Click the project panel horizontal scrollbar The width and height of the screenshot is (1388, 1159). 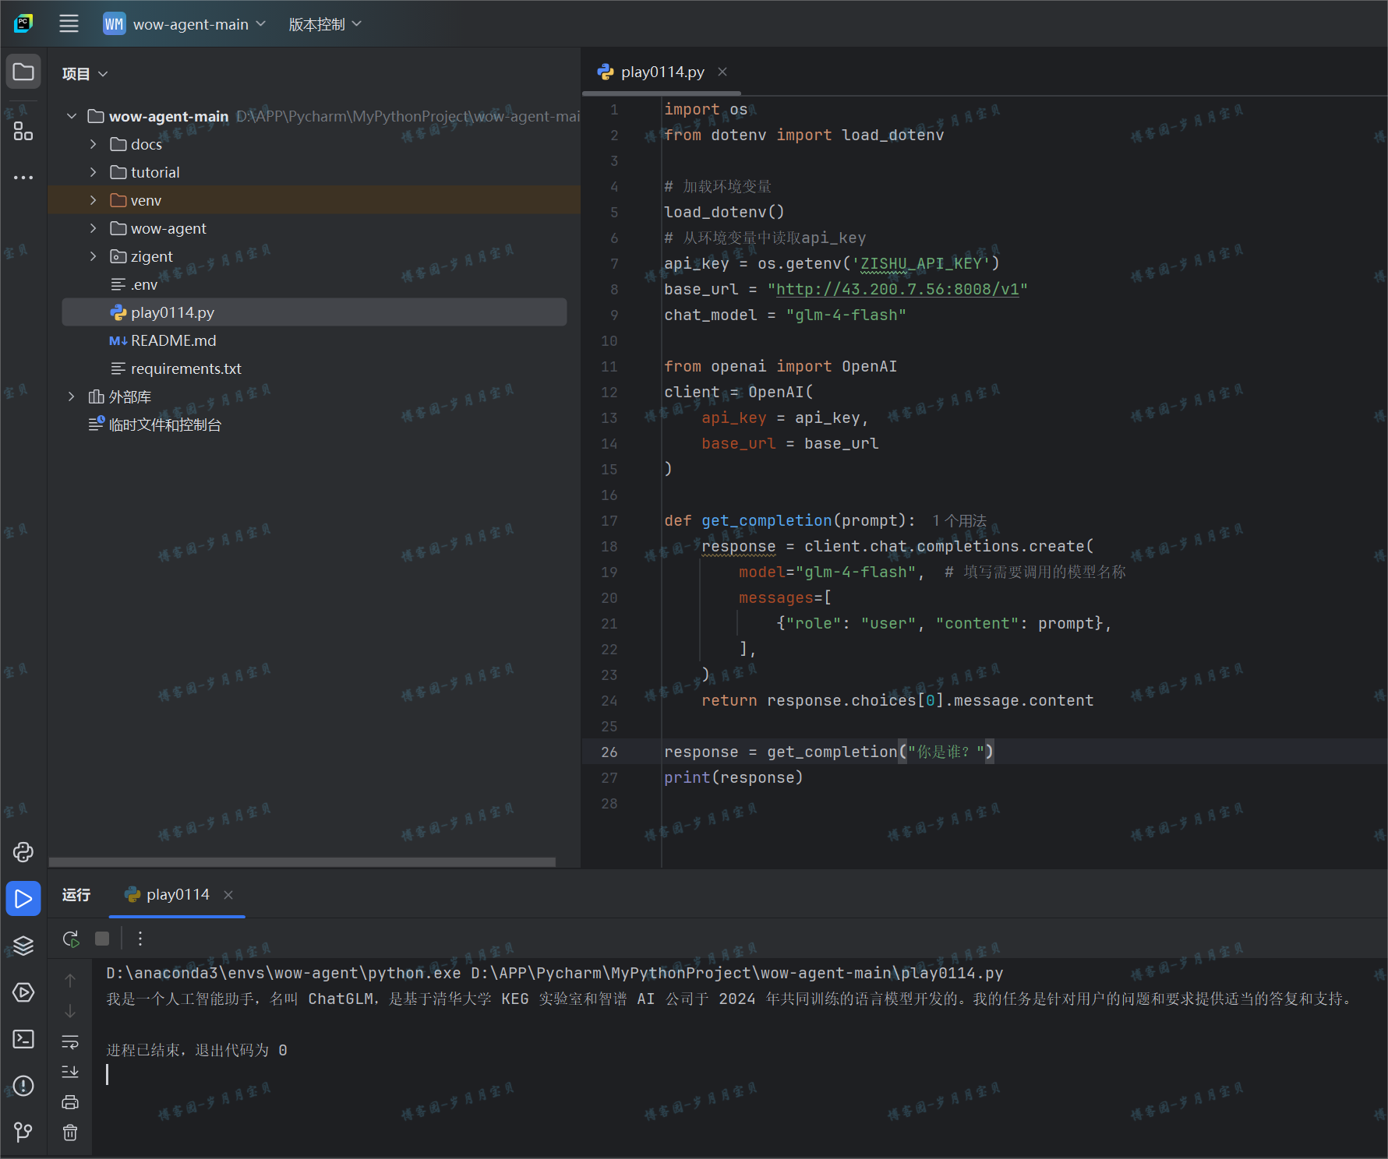tap(302, 861)
